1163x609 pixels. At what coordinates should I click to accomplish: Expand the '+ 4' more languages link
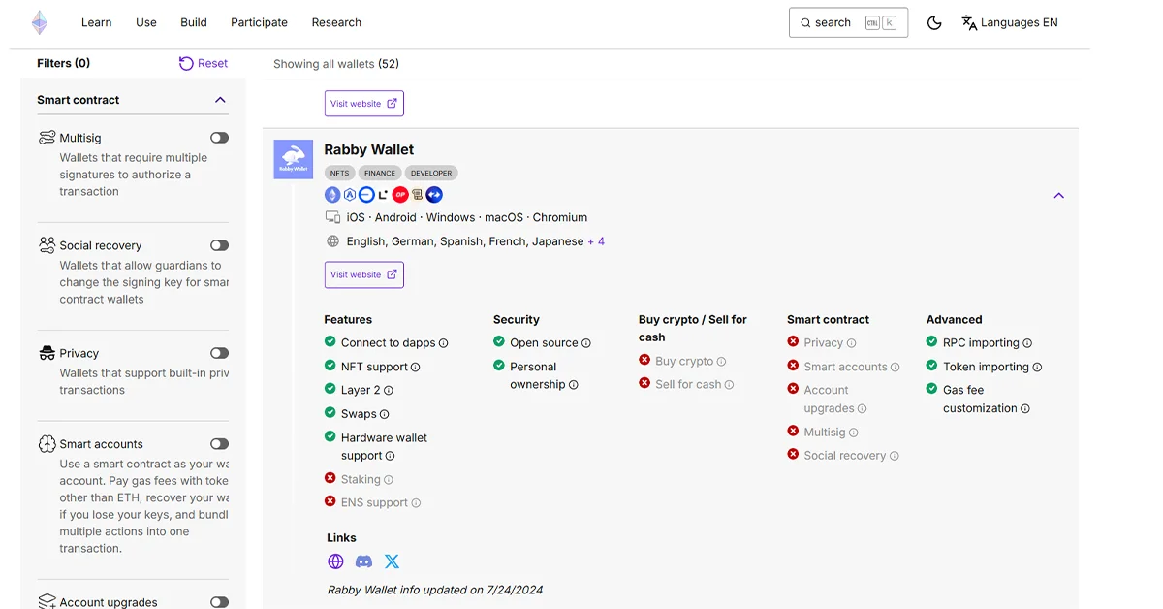(x=596, y=241)
